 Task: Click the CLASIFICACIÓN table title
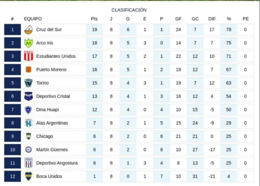(129, 10)
